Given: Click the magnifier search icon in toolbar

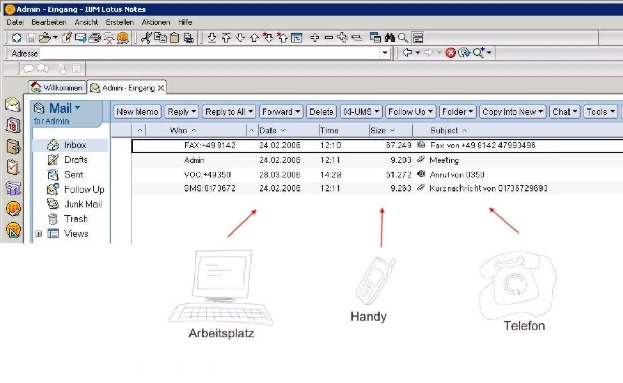Looking at the screenshot, I should tap(403, 38).
